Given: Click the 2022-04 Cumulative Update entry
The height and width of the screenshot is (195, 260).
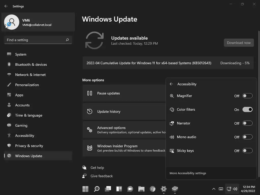Looking at the screenshot, I should click(168, 63).
